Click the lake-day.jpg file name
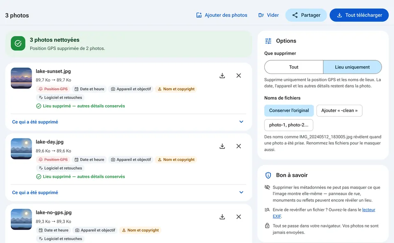 click(x=50, y=142)
